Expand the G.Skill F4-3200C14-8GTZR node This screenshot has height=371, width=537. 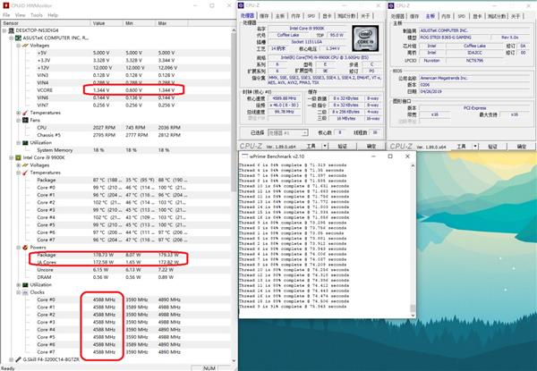(x=12, y=359)
